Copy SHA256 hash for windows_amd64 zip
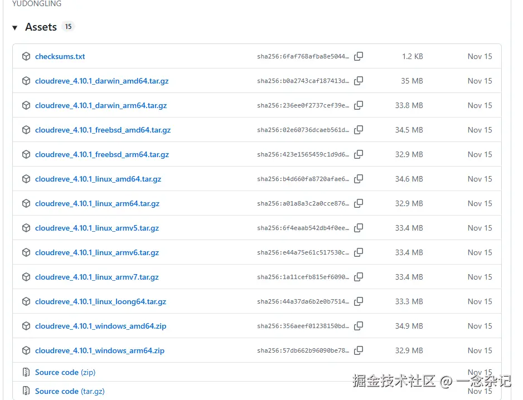This screenshot has width=523, height=400. (x=359, y=326)
